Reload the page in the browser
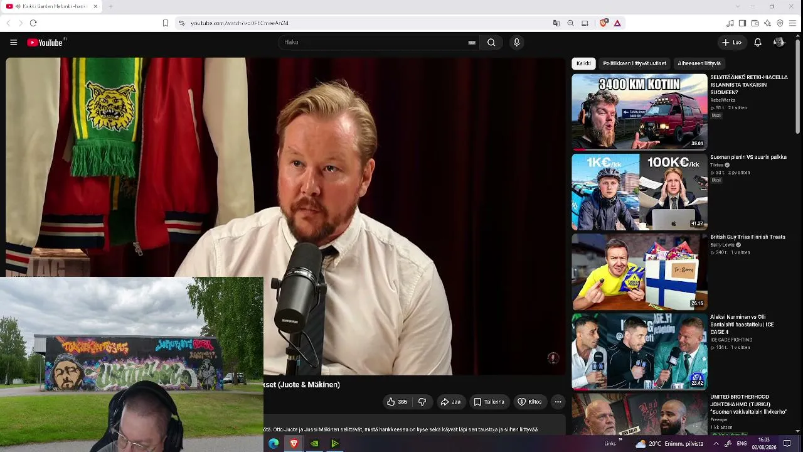The height and width of the screenshot is (452, 803). (x=33, y=23)
